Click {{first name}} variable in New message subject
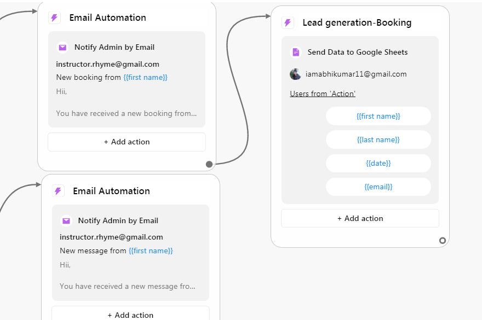This screenshot has width=482, height=320. click(x=151, y=251)
